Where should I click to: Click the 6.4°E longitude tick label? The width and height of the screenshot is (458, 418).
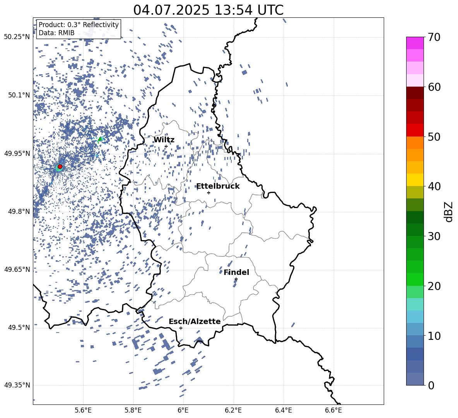(283, 410)
